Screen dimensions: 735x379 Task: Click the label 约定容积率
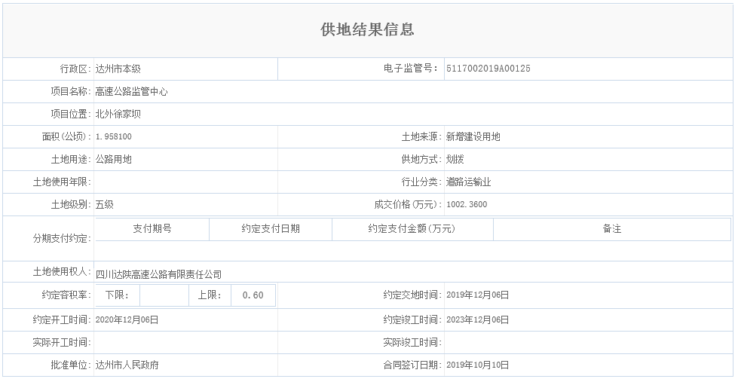tap(66, 295)
